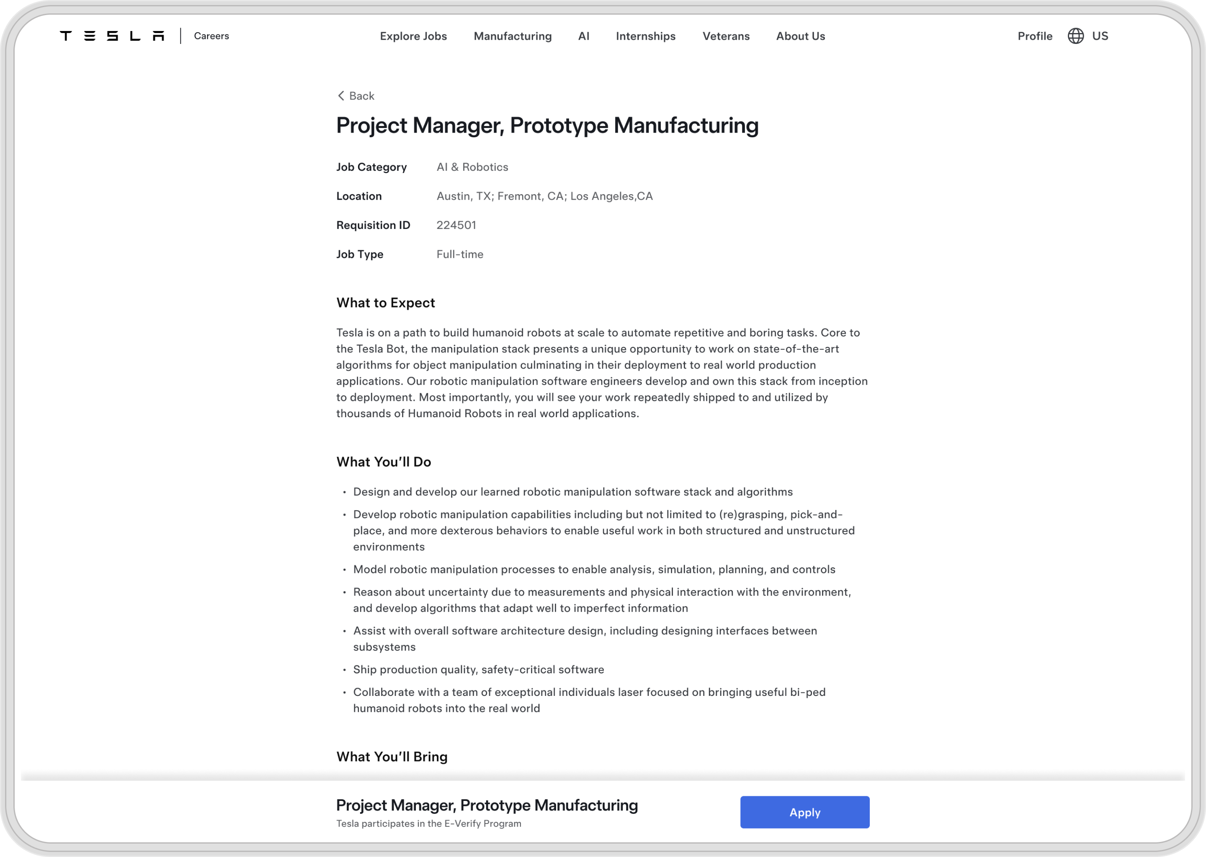
Task: Open the AI nav item
Action: [x=583, y=36]
